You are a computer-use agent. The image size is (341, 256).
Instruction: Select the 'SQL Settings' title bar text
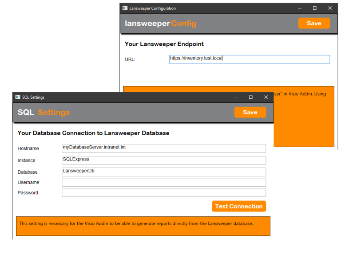[x=33, y=97]
